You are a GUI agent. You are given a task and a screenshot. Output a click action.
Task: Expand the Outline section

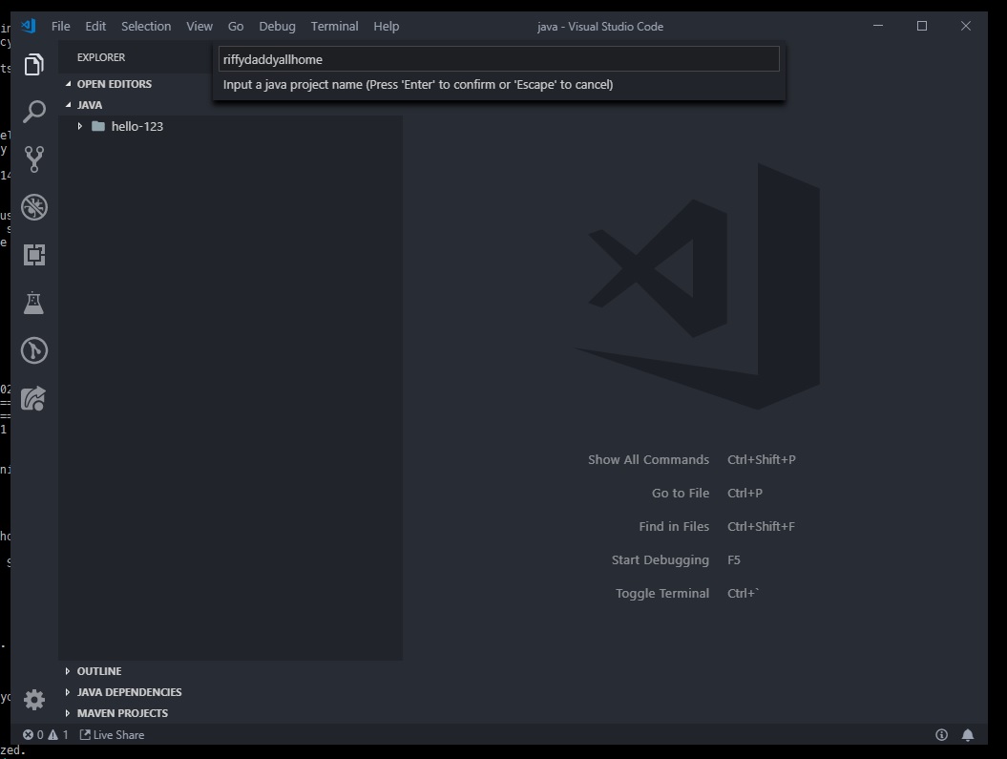point(68,671)
